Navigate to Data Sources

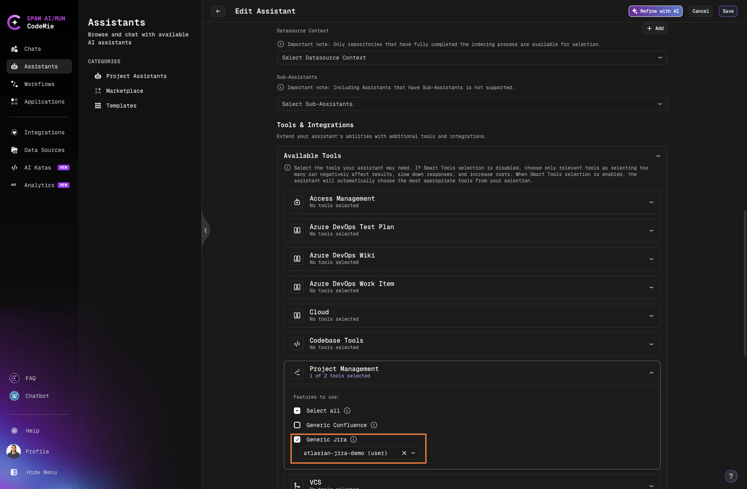point(44,150)
